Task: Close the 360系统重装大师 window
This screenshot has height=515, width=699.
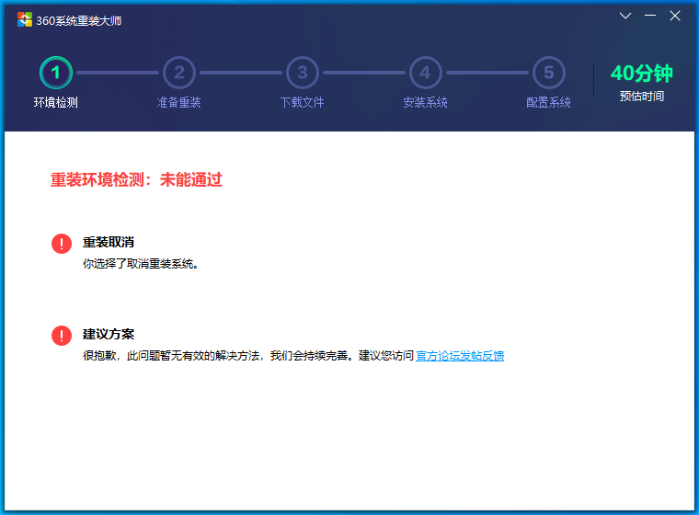Action: (676, 16)
